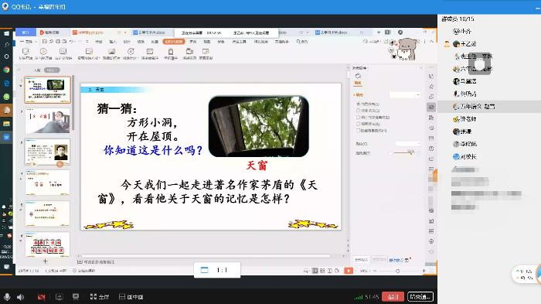The width and height of the screenshot is (541, 304).
Task: Close the object properties side panel
Action: [x=421, y=68]
